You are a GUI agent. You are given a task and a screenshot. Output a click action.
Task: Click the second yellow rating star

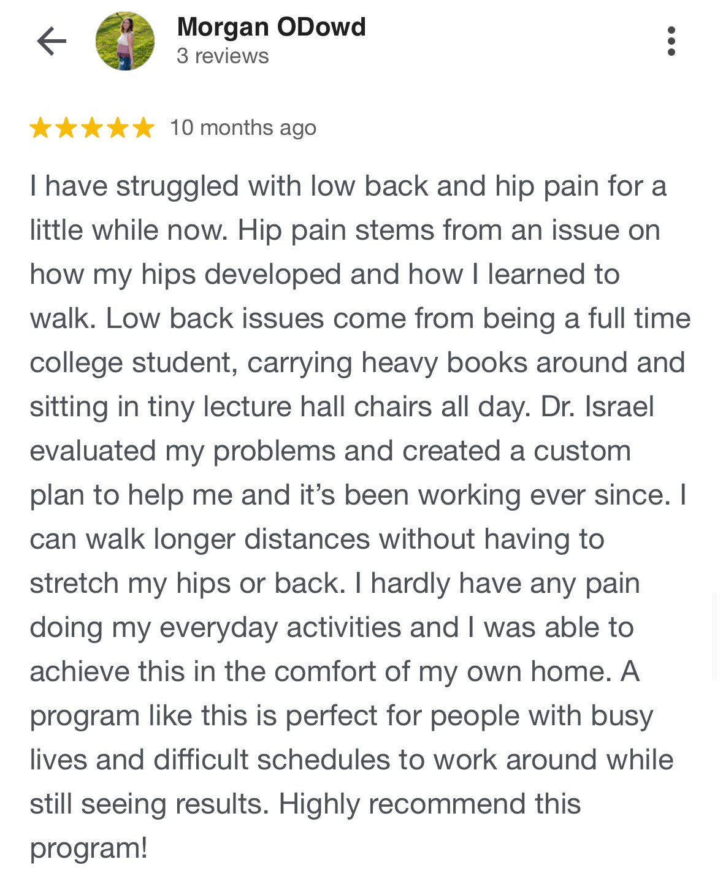pyautogui.click(x=66, y=128)
